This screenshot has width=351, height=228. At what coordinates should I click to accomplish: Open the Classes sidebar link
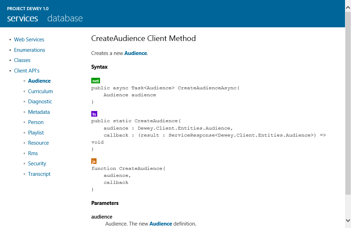tap(22, 60)
